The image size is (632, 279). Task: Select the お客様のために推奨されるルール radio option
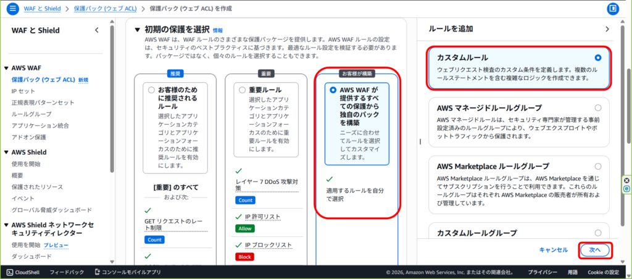click(x=152, y=90)
